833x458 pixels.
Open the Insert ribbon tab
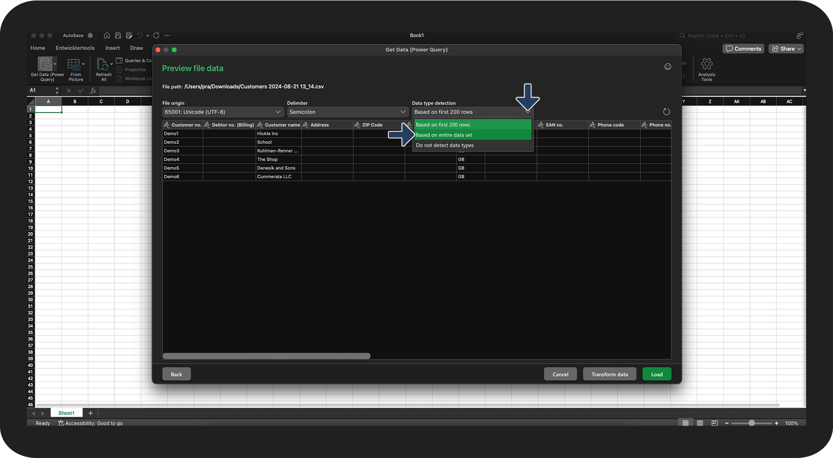[x=112, y=48]
